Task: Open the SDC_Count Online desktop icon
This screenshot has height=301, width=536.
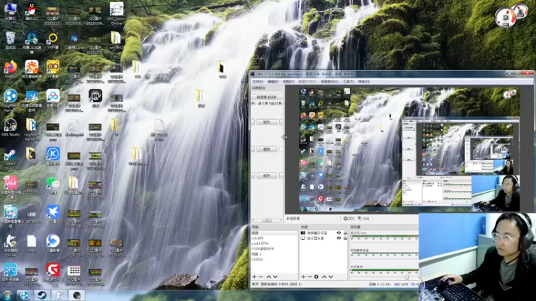Action: tap(116, 13)
